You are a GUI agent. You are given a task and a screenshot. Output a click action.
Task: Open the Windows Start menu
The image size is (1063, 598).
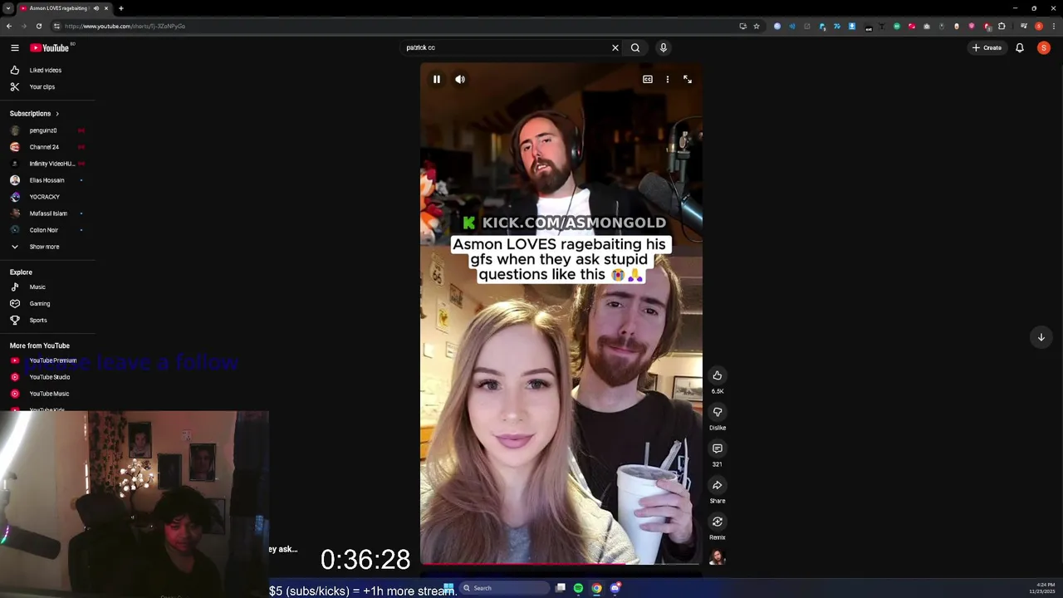click(448, 588)
